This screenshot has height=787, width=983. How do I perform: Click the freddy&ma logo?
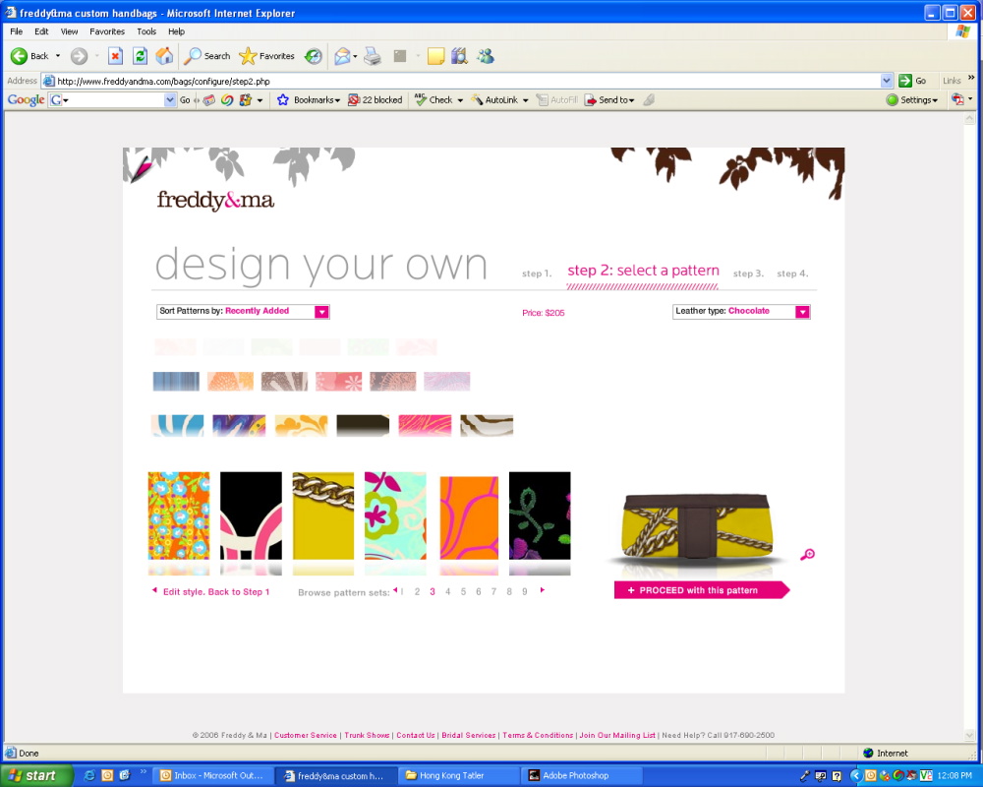[x=215, y=201]
